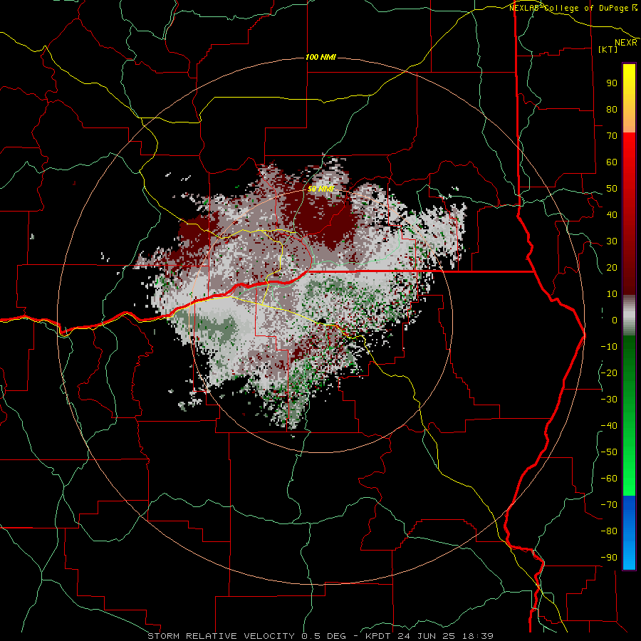Click the -20 value on the velocity scale
641x641 pixels.
(x=609, y=372)
